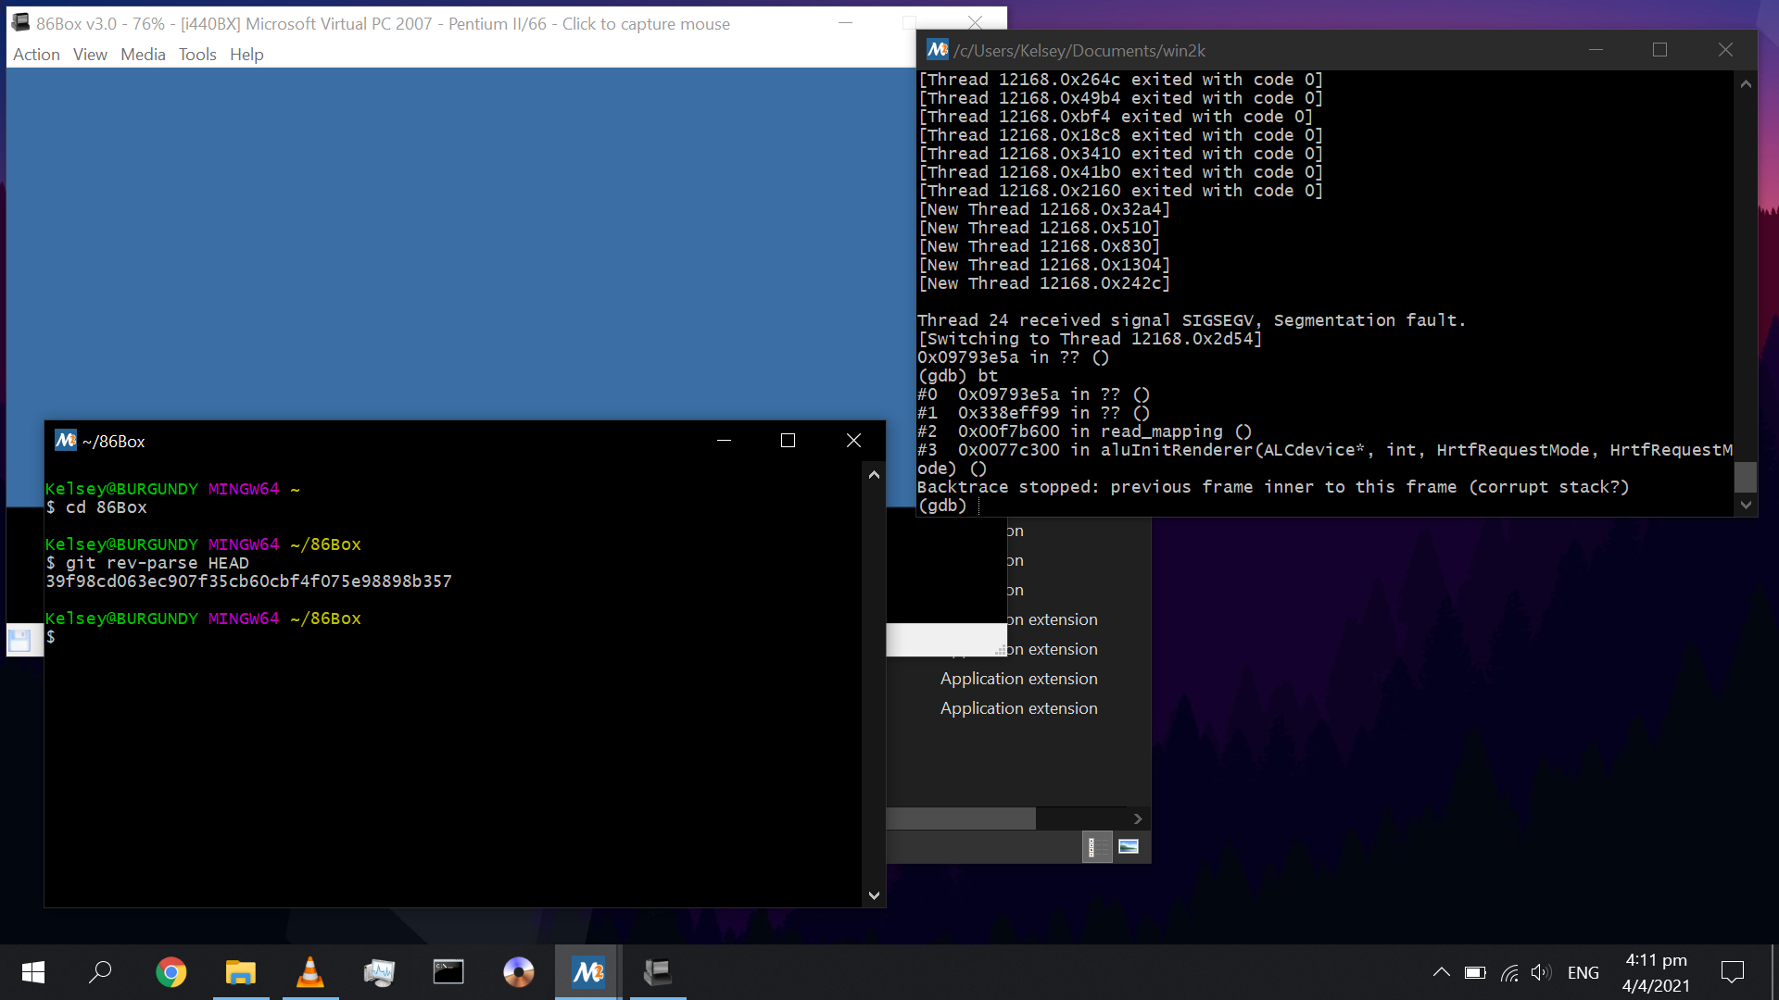Open the Action Center notification button
The height and width of the screenshot is (1000, 1779).
1734,972
